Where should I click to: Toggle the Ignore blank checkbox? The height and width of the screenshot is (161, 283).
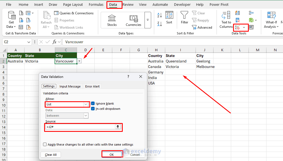point(93,103)
